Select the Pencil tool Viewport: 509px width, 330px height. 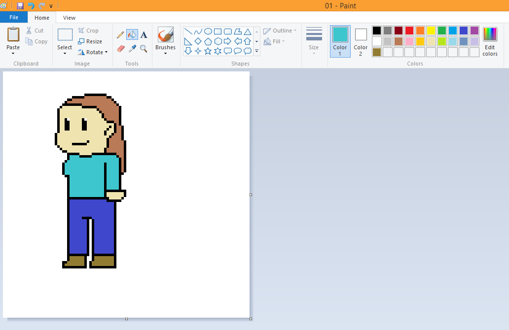(121, 34)
